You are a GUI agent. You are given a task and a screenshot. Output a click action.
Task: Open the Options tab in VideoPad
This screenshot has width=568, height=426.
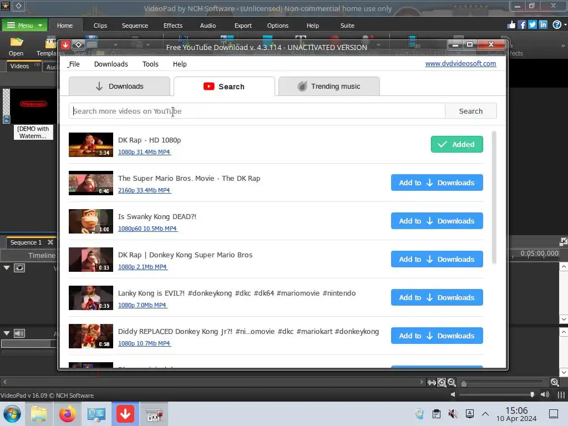[x=277, y=26]
